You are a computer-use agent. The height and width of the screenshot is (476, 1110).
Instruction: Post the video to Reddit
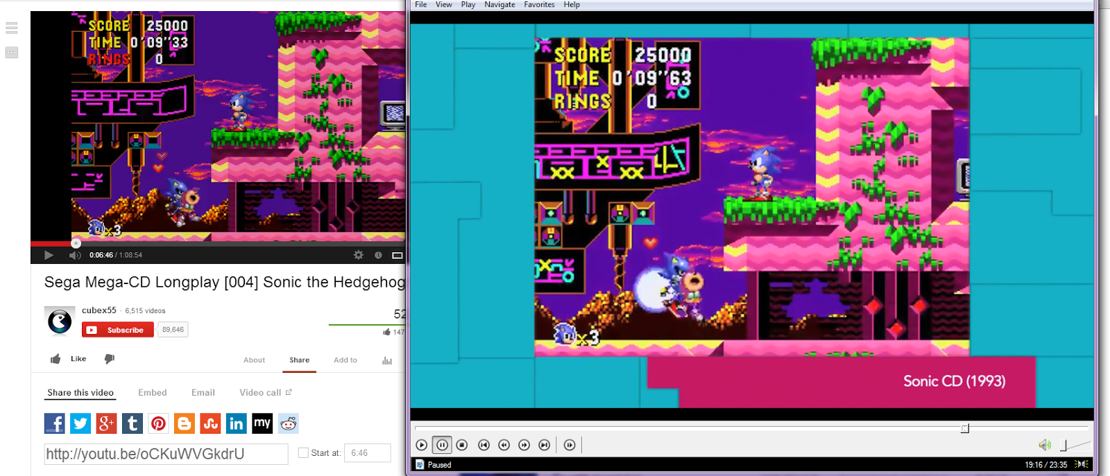289,423
